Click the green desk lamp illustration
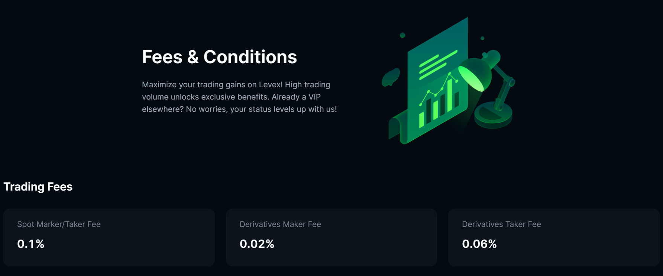The width and height of the screenshot is (663, 276). (487, 89)
